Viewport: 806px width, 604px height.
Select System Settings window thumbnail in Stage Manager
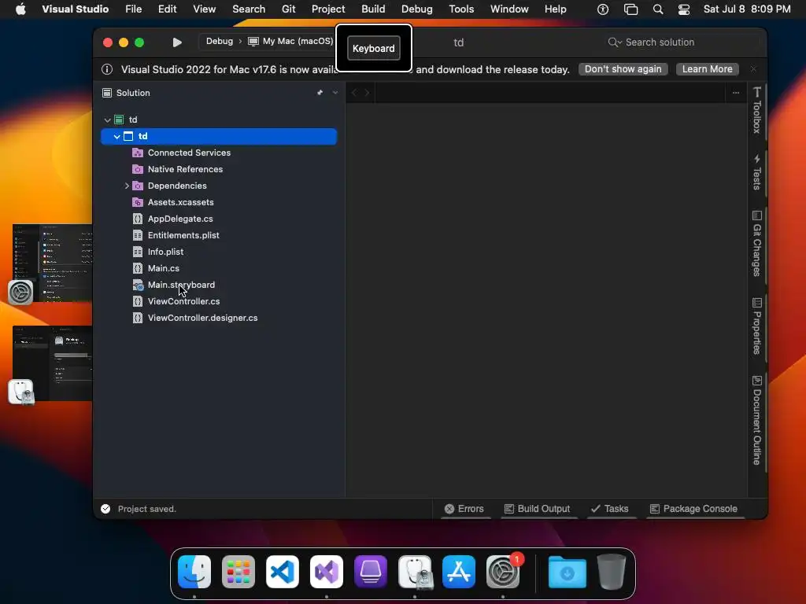[53, 263]
